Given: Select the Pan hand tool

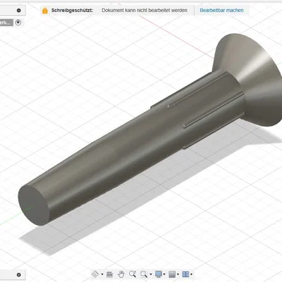Looking at the screenshot, I should pos(121,274).
